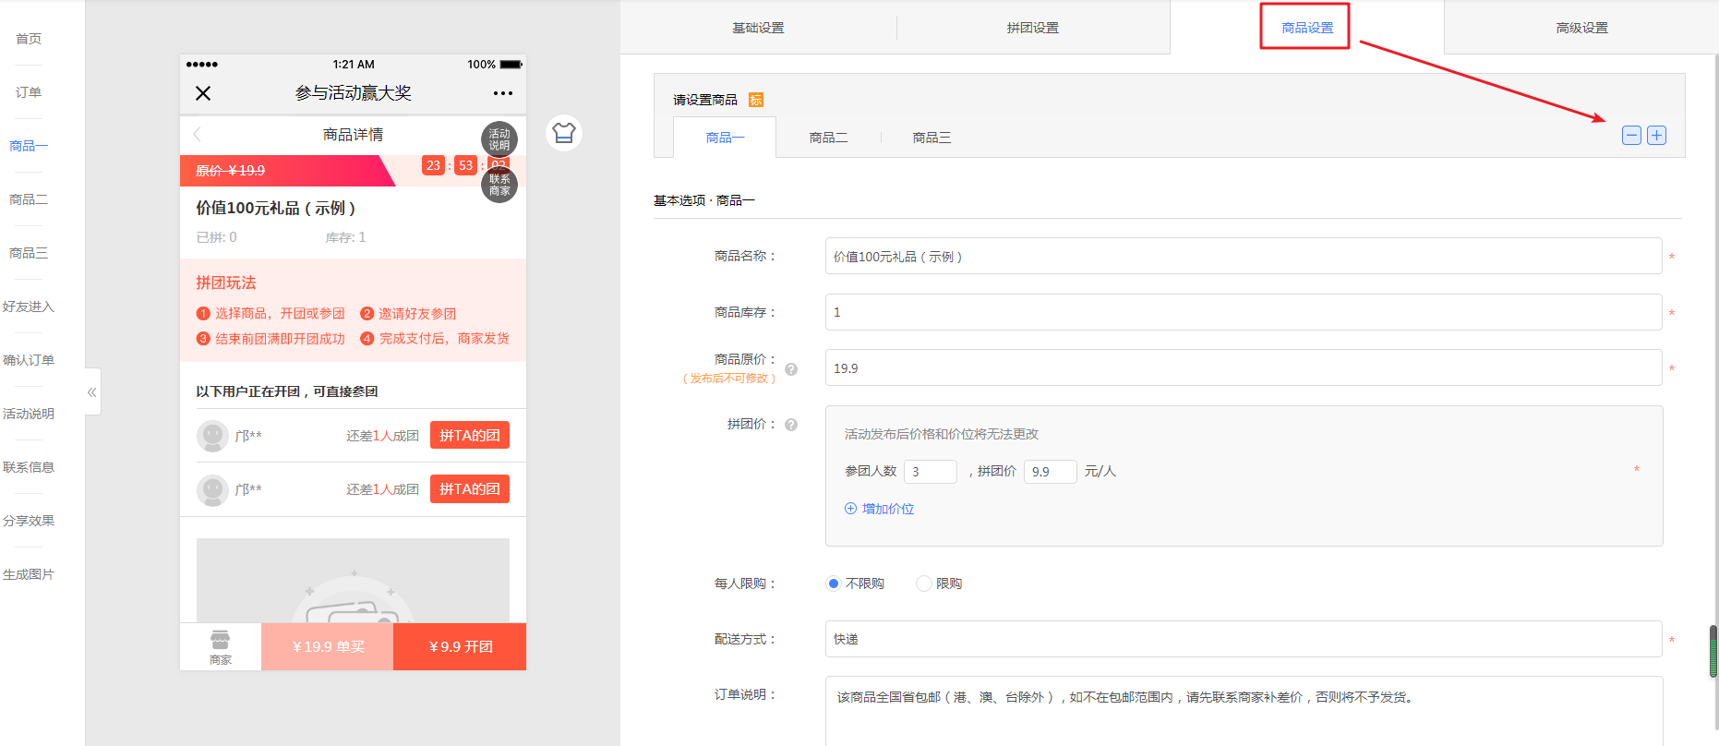This screenshot has width=1719, height=746.
Task: Click the 配送方式 input field
Action: pyautogui.click(x=1244, y=639)
